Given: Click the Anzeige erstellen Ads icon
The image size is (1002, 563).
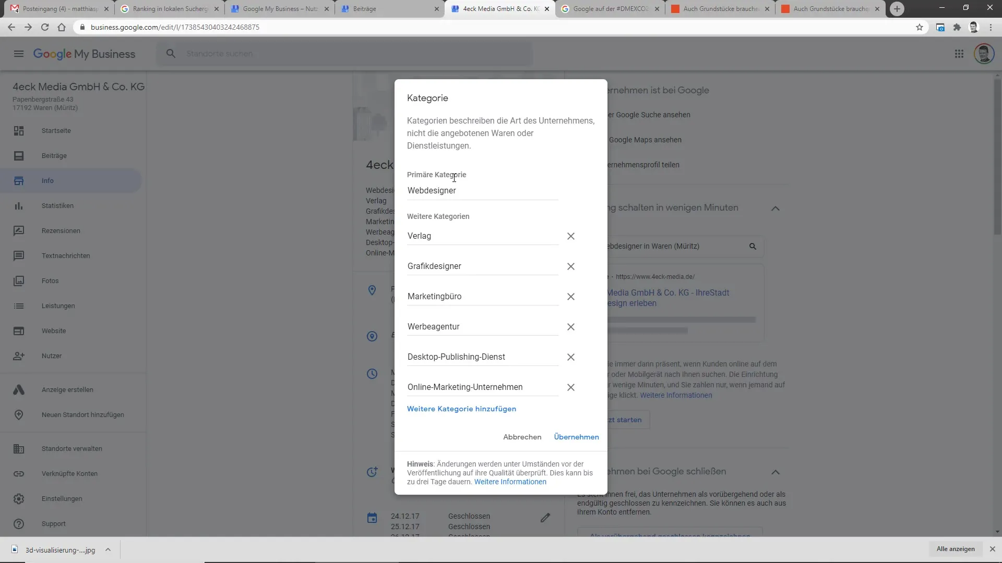Looking at the screenshot, I should click(x=19, y=390).
